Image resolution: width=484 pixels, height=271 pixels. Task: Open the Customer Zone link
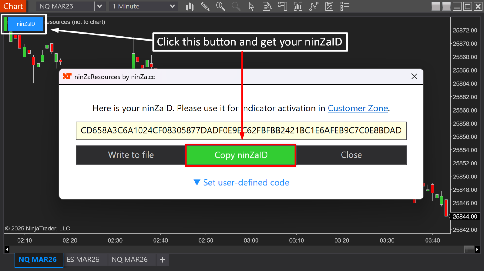(358, 108)
